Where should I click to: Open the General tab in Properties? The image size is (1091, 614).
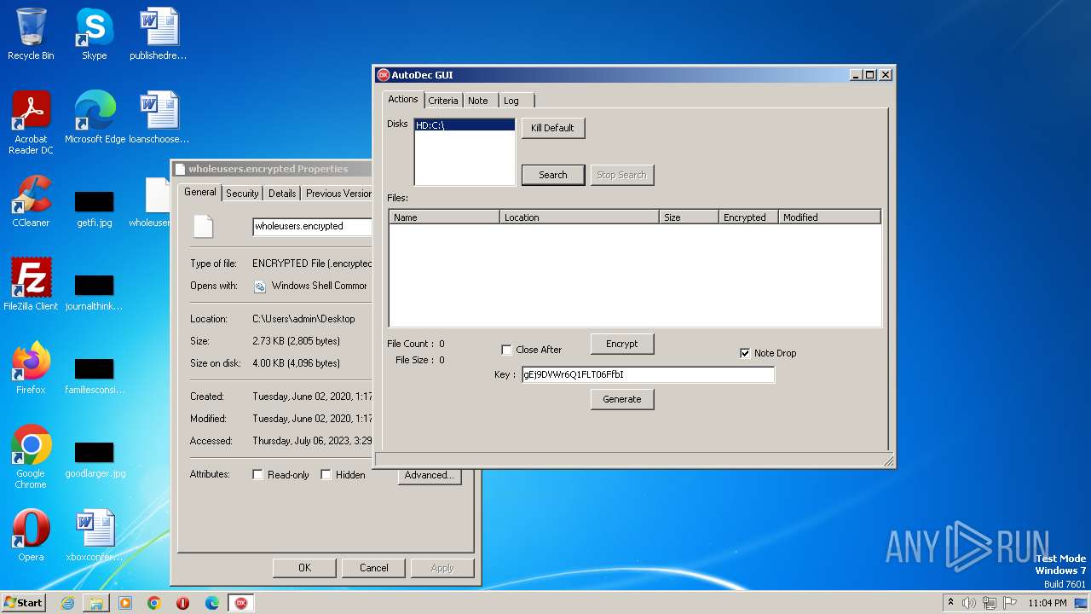click(200, 192)
